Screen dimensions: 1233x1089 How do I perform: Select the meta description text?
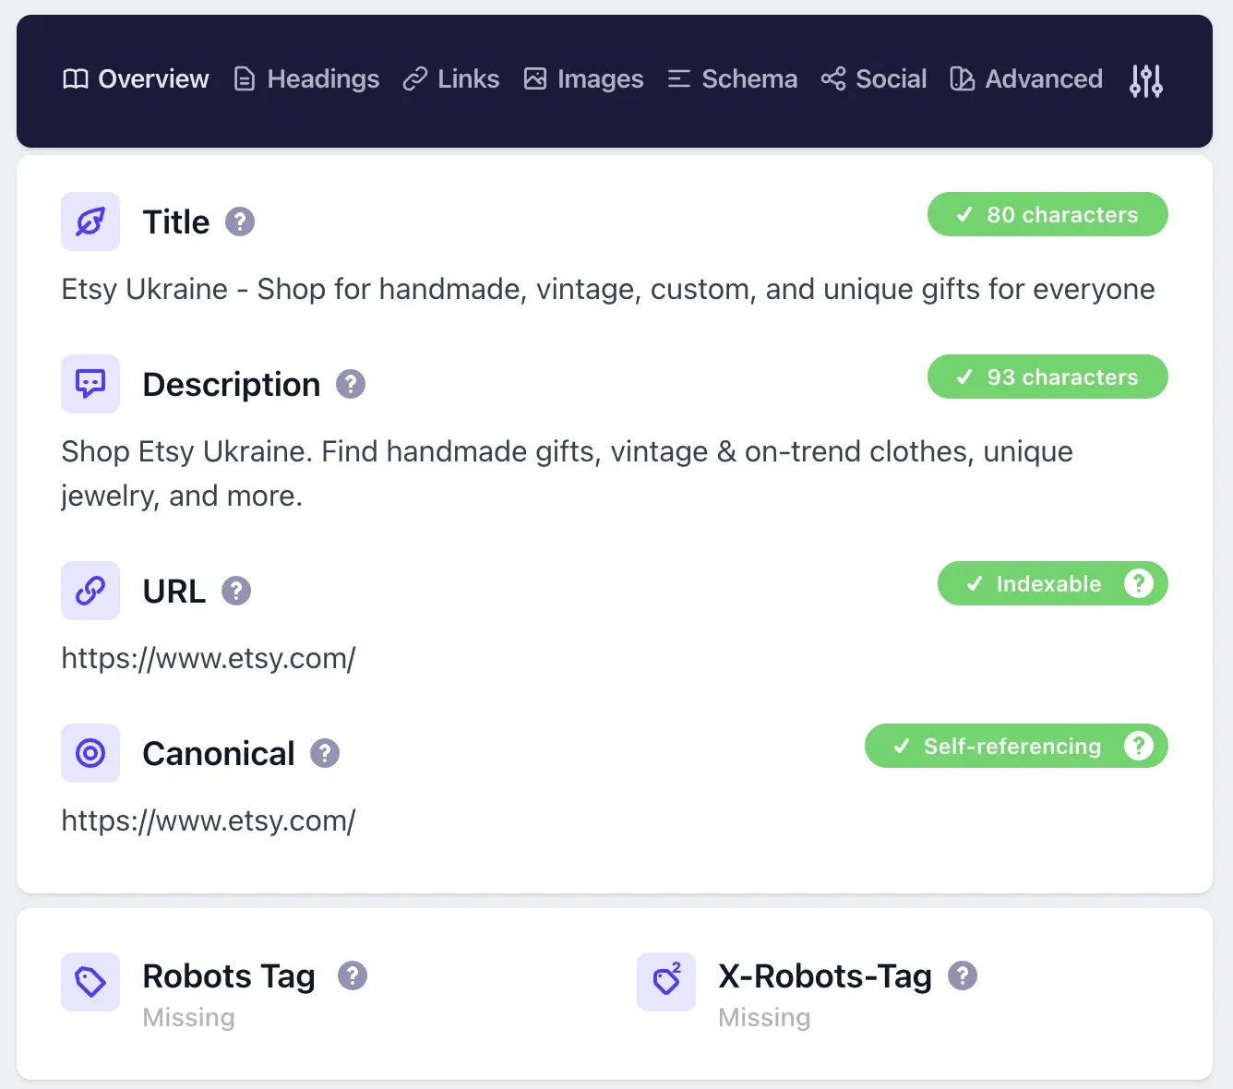[567, 473]
